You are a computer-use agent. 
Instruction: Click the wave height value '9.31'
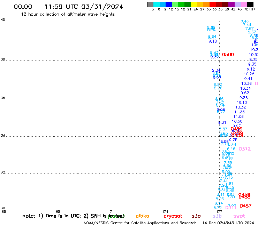pyautogui.click(x=222, y=122)
